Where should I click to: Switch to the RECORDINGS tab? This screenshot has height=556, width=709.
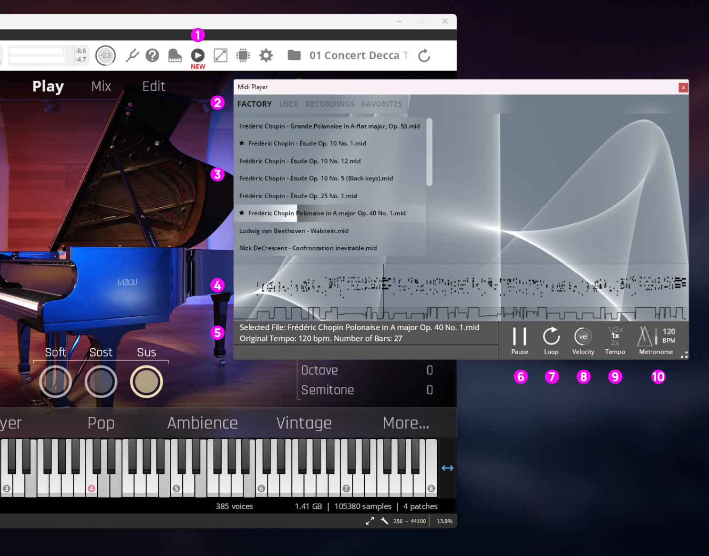point(330,104)
